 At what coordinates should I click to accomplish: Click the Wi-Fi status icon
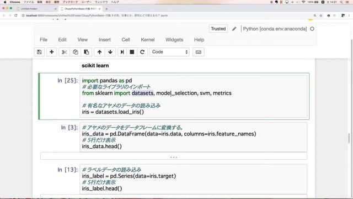303,2
